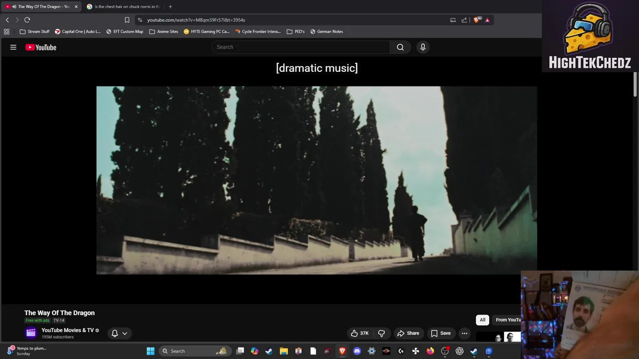Click the Windows taskbar Search box

194,351
